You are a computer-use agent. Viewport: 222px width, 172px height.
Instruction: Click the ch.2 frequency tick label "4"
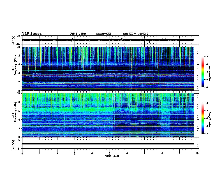20,120
